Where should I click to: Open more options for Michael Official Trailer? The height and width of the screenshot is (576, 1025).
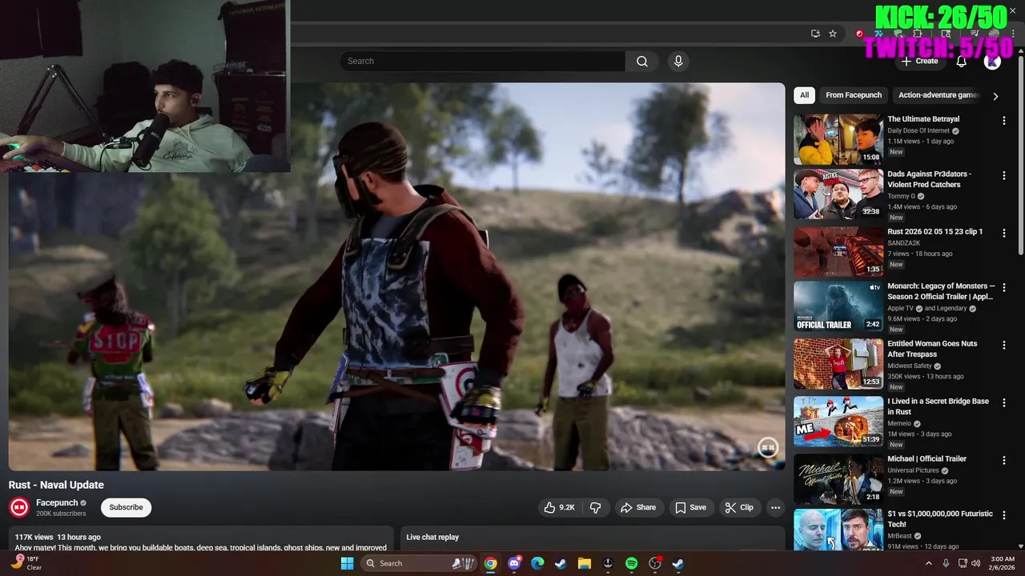pyautogui.click(x=1004, y=460)
